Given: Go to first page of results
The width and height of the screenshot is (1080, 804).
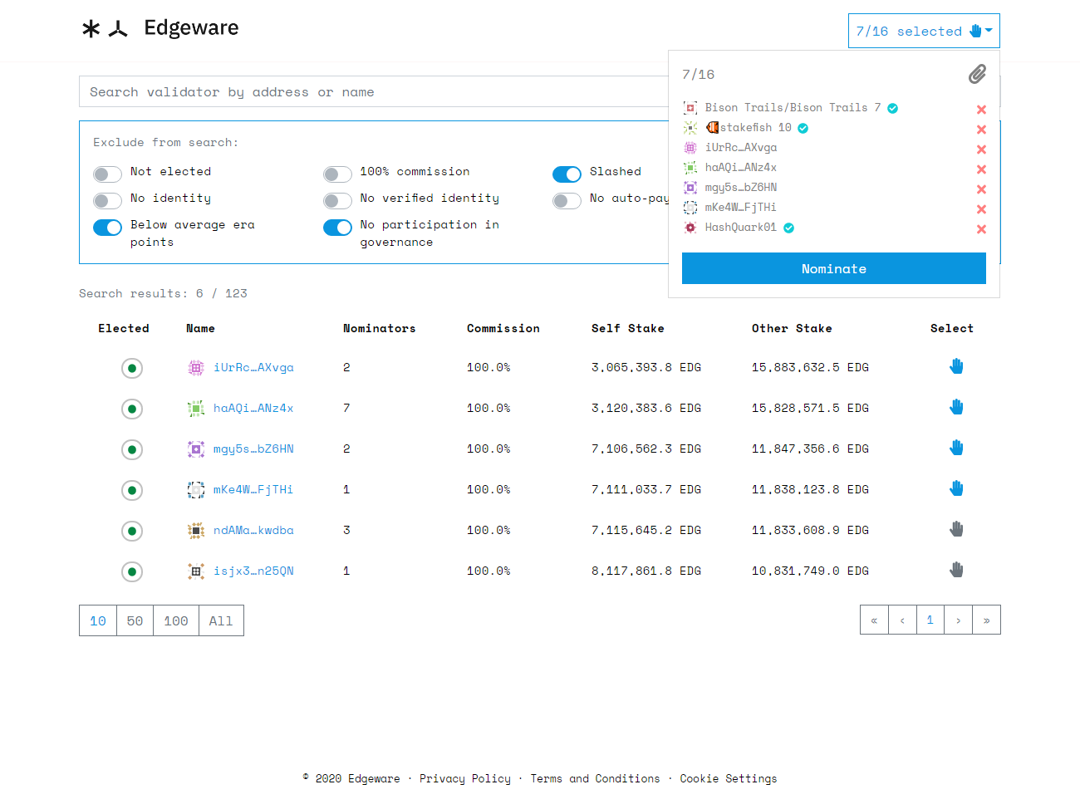Looking at the screenshot, I should click(x=874, y=620).
